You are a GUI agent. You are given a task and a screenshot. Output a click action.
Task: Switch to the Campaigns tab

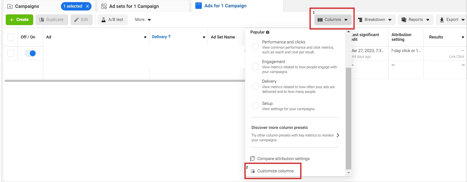[x=27, y=6]
